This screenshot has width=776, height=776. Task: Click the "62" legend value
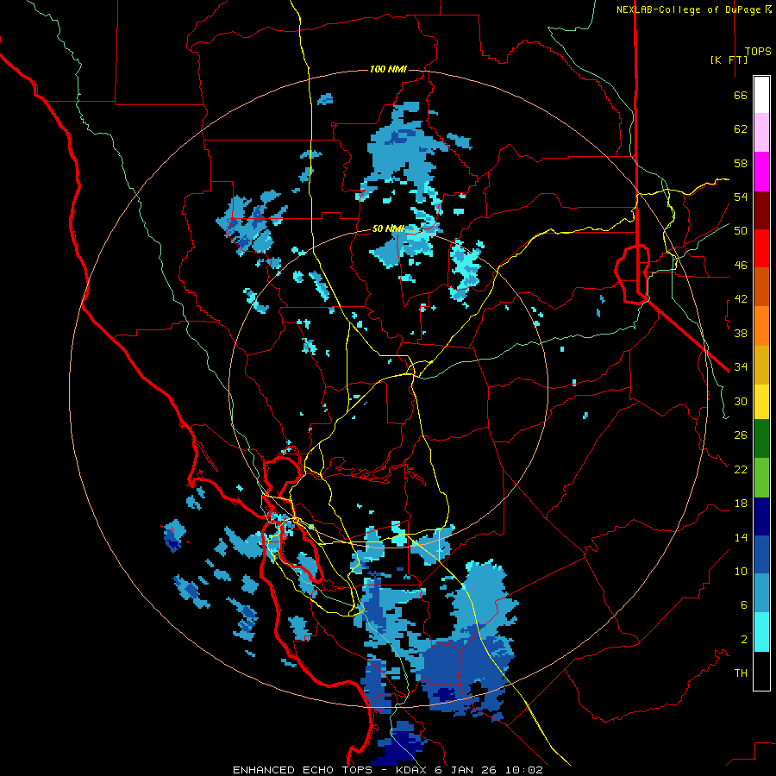click(741, 129)
